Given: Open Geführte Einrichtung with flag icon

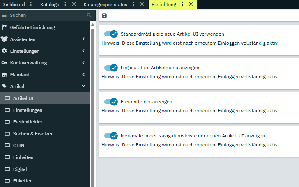Looking at the screenshot, I should (32, 27).
